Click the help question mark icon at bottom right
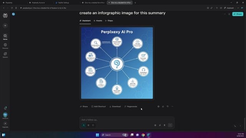 click(x=240, y=126)
